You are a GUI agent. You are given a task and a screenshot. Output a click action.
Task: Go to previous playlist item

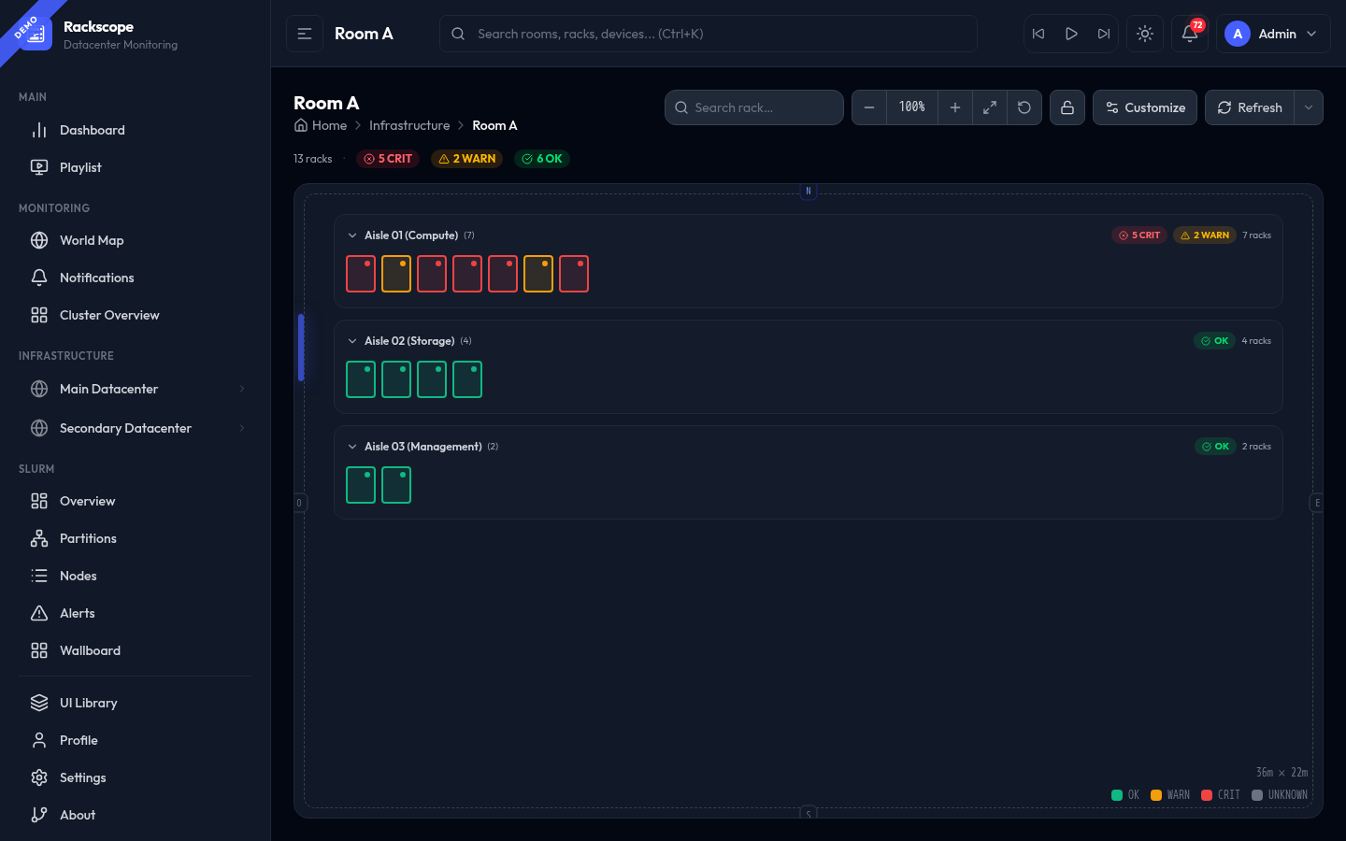tap(1038, 34)
